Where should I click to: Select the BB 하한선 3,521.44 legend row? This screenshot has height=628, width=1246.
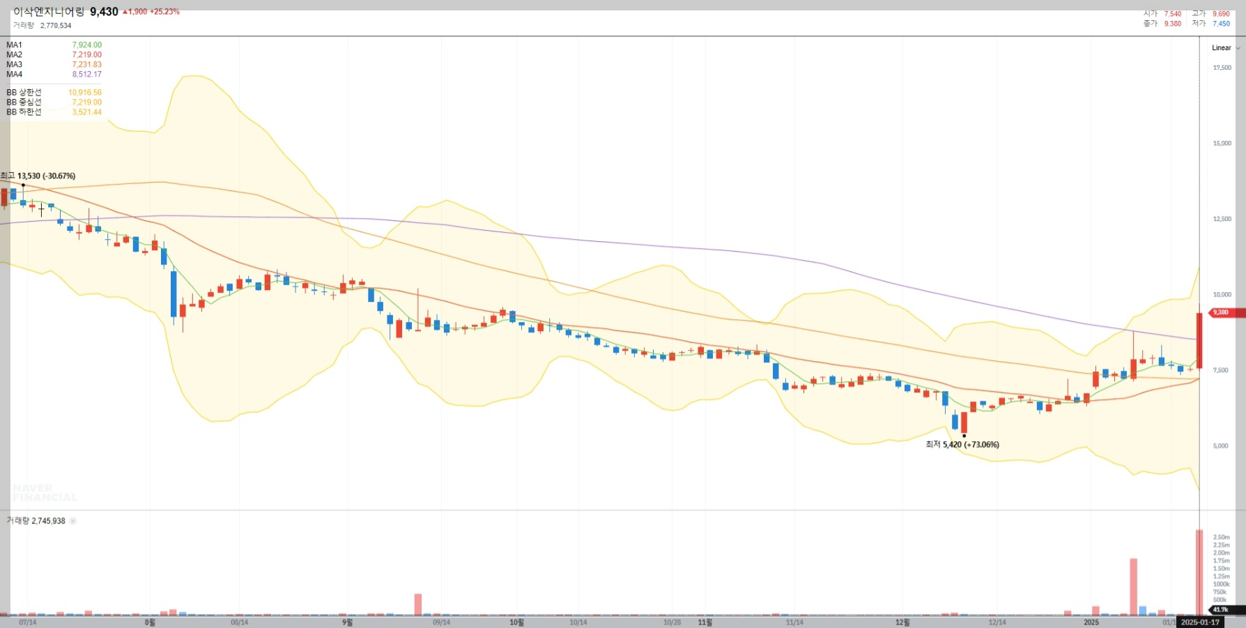tap(54, 112)
